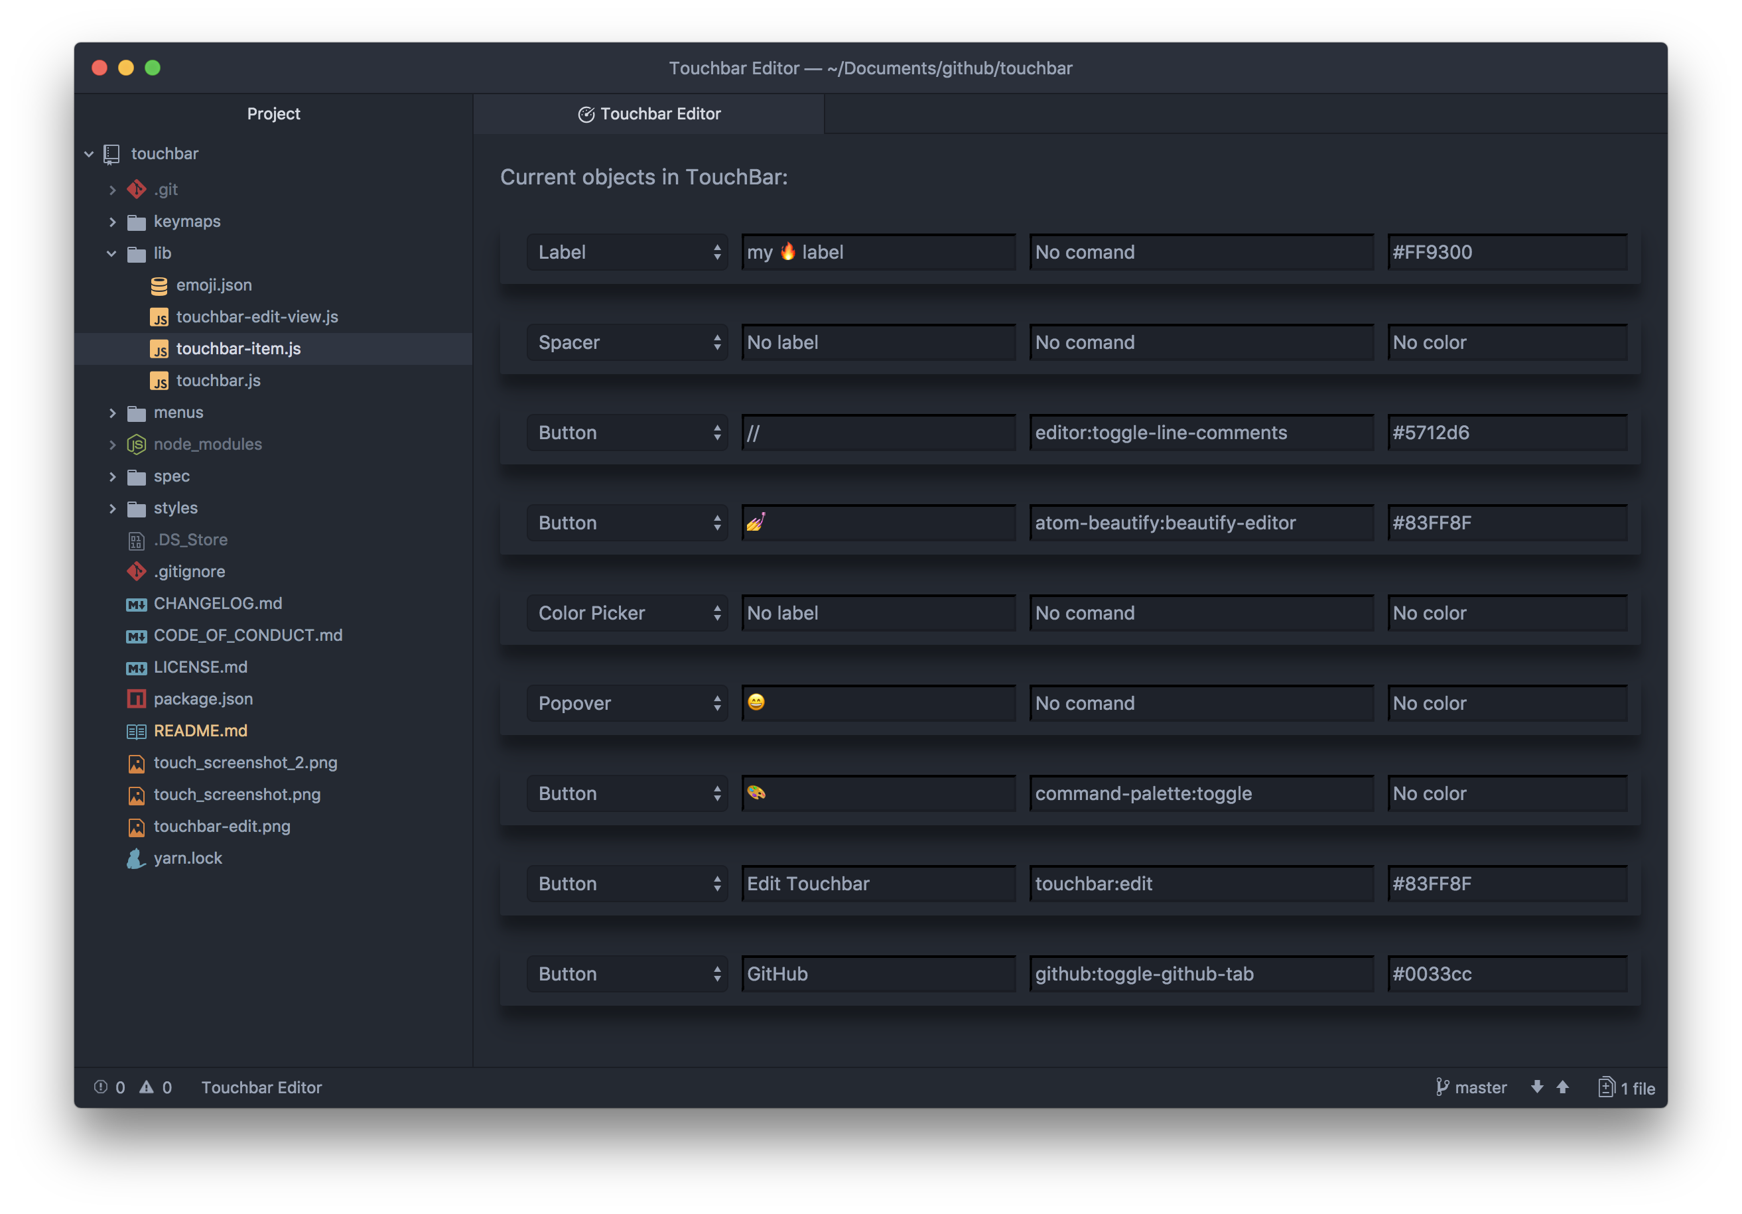Click the node_modules Node.js icon
The height and width of the screenshot is (1214, 1742).
(136, 444)
